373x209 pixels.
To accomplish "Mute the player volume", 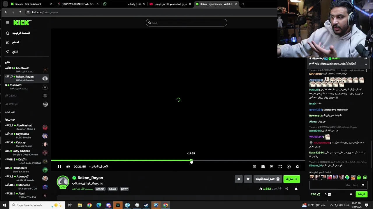I will tap(68, 167).
